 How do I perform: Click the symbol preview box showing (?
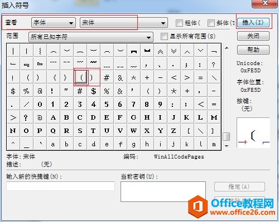253,132
